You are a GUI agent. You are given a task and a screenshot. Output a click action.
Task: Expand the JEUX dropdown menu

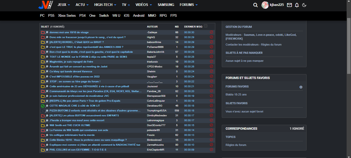click(64, 5)
